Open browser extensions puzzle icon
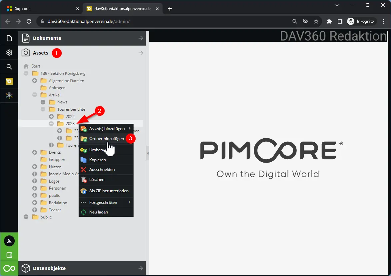 (x=329, y=21)
